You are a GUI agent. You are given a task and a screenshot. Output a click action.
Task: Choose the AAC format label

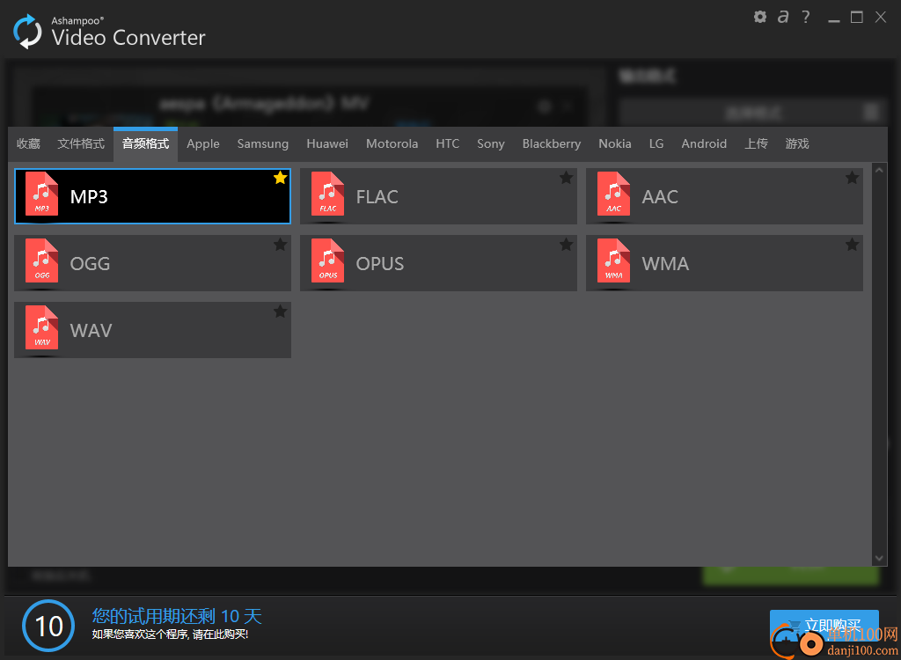pos(660,196)
